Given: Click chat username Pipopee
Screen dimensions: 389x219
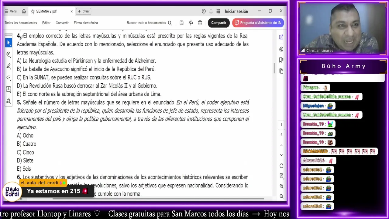Looking at the screenshot, I should click(311, 88).
